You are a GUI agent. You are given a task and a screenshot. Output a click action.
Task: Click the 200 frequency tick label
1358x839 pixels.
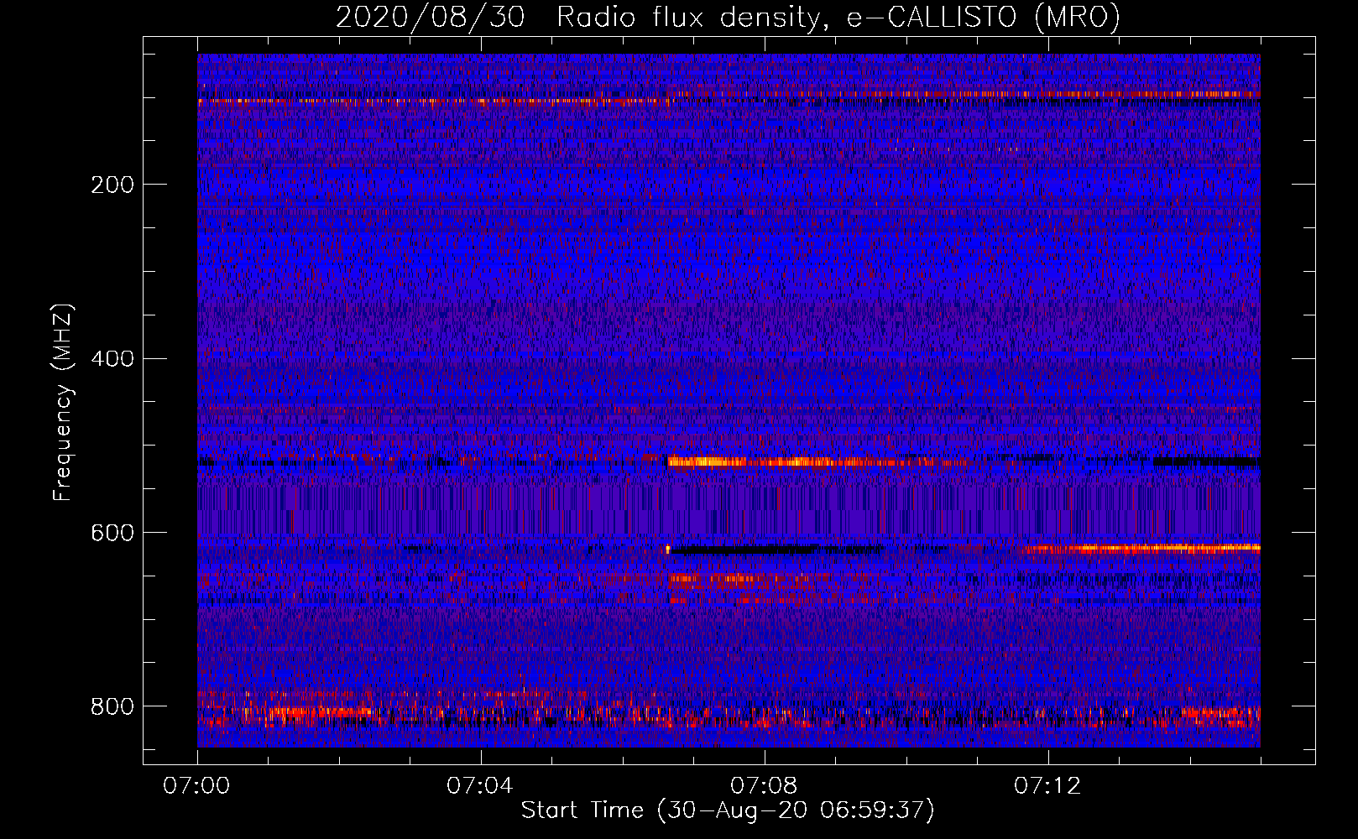coord(112,185)
